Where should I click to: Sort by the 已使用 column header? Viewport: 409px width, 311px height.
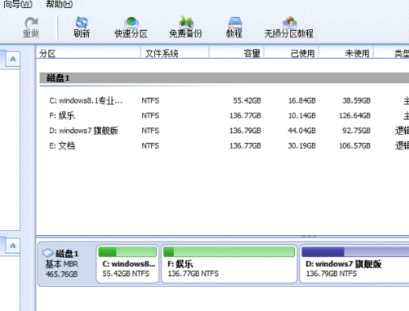point(291,53)
